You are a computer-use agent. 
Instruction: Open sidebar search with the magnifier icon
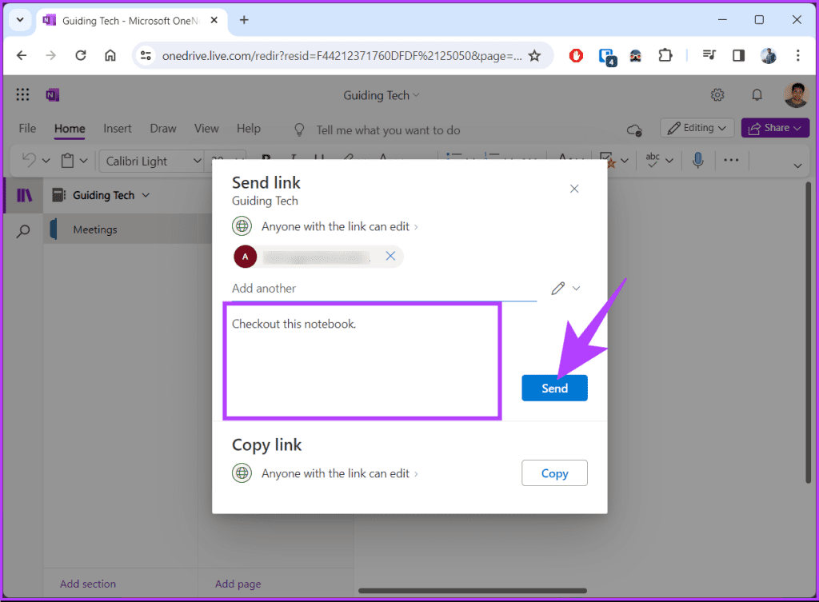pyautogui.click(x=24, y=230)
